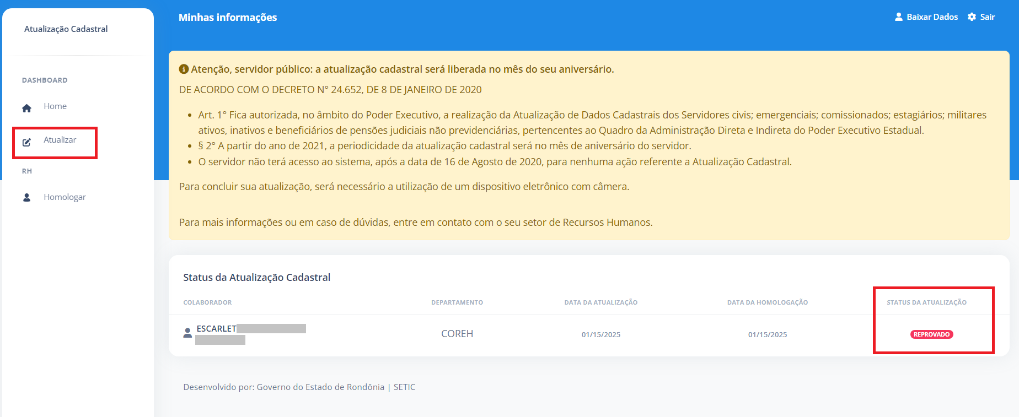Screen dimensions: 1019x417
Task: Click Sair to log out
Action: 988,17
